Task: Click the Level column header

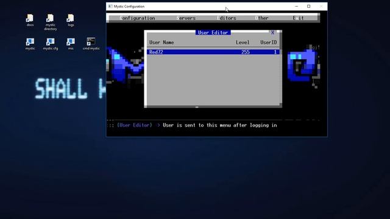Action: point(243,43)
